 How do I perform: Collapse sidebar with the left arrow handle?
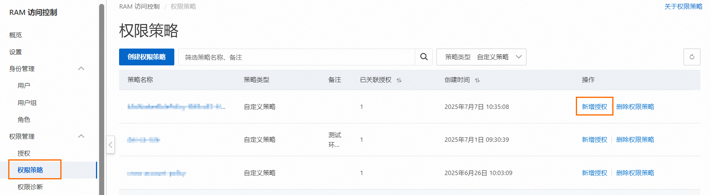pos(110,145)
